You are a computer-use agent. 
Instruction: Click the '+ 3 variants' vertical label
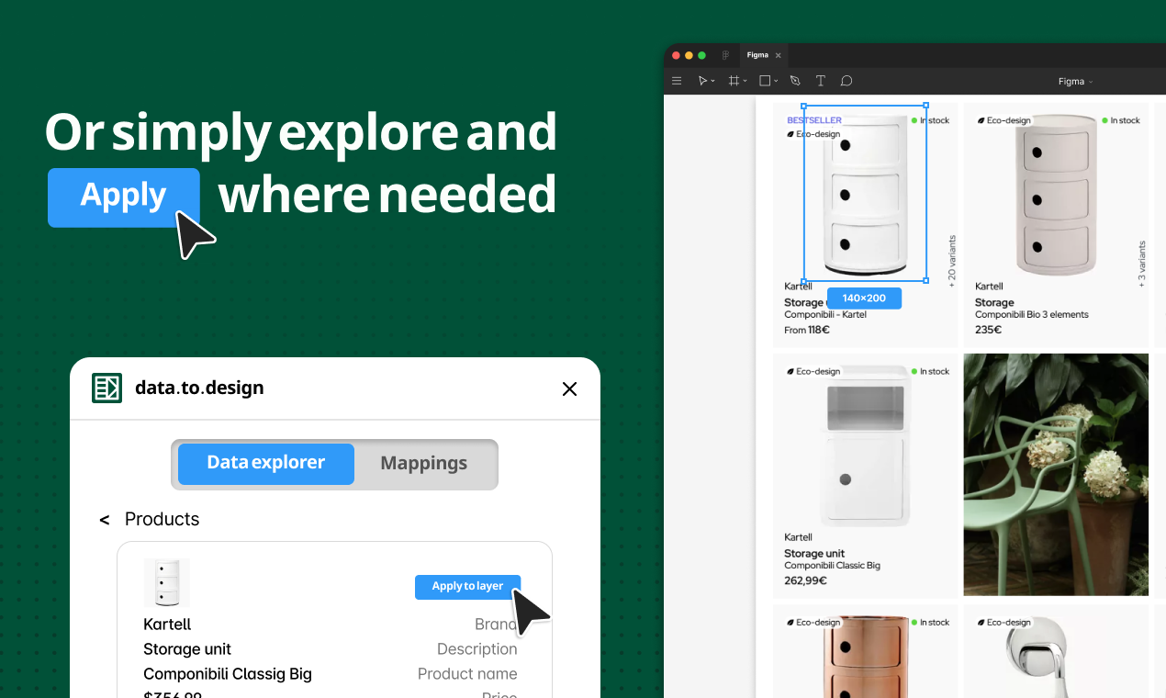tap(1142, 265)
